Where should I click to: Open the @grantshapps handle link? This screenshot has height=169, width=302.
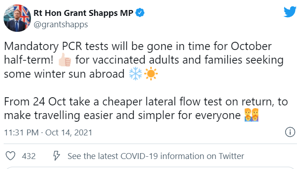coord(60,25)
